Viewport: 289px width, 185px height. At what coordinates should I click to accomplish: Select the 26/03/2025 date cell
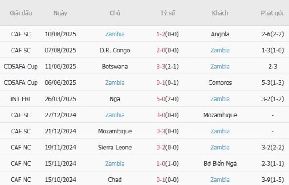click(x=60, y=99)
